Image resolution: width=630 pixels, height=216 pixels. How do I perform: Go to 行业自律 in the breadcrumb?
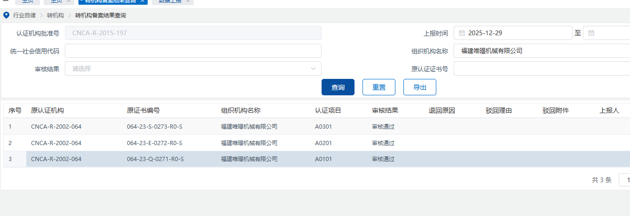pyautogui.click(x=24, y=15)
